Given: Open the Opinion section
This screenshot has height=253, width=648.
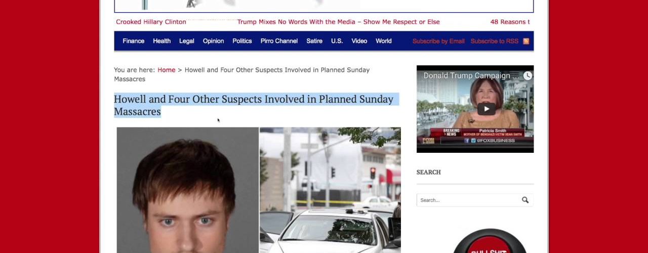Looking at the screenshot, I should pos(213,41).
